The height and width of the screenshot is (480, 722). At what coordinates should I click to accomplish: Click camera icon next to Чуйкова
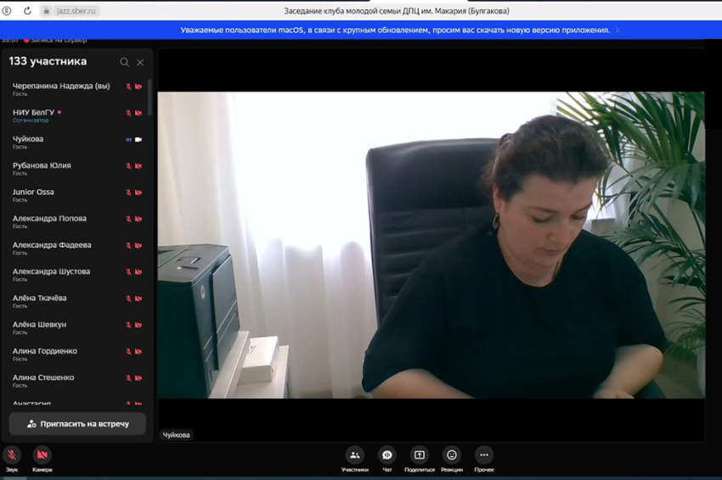(x=138, y=140)
